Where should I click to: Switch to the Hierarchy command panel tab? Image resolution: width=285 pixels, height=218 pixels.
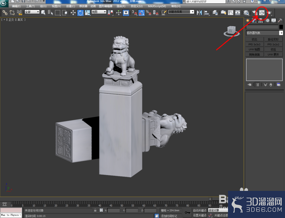pos(261,21)
